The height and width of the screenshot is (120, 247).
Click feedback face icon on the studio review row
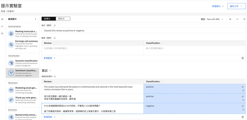point(243,90)
